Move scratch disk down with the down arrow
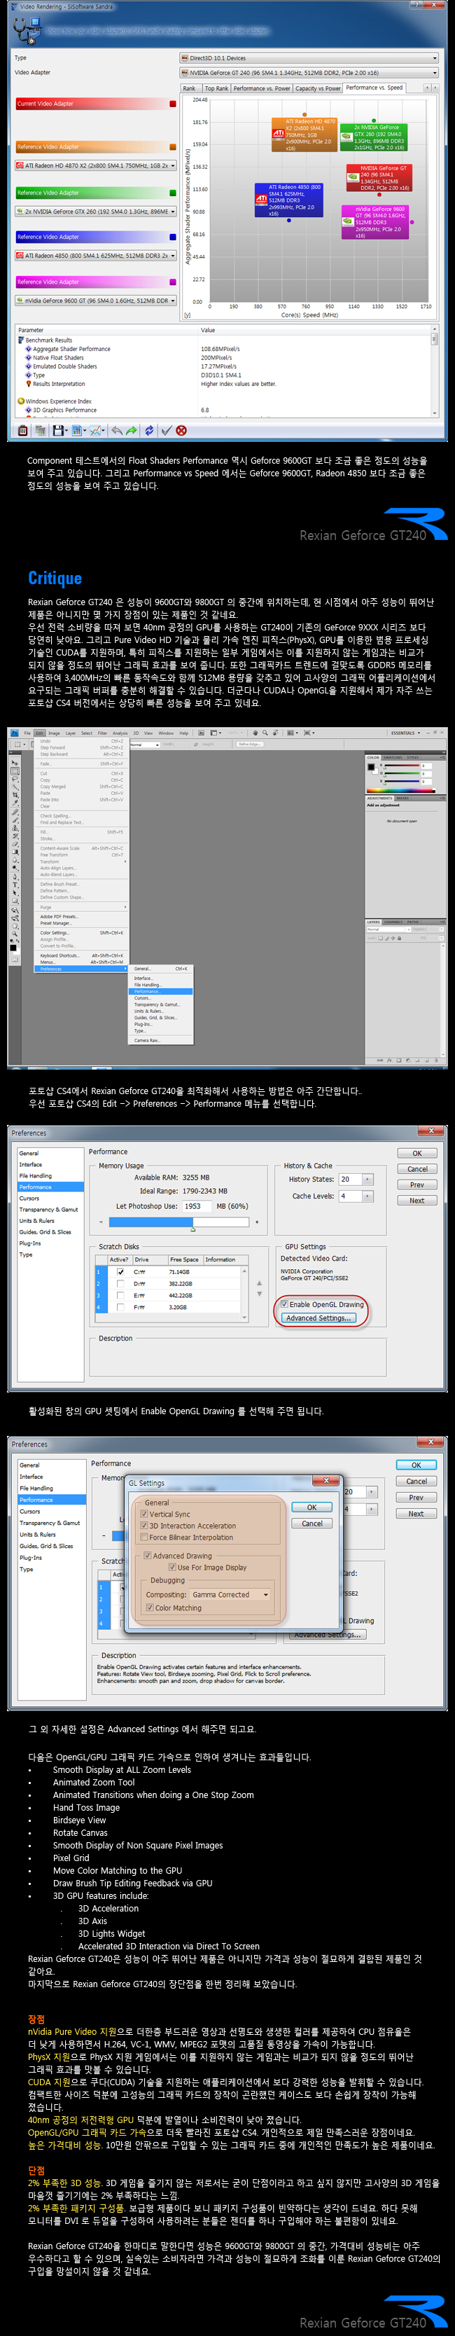Viewport: 455px width, 2336px height. click(x=259, y=1294)
